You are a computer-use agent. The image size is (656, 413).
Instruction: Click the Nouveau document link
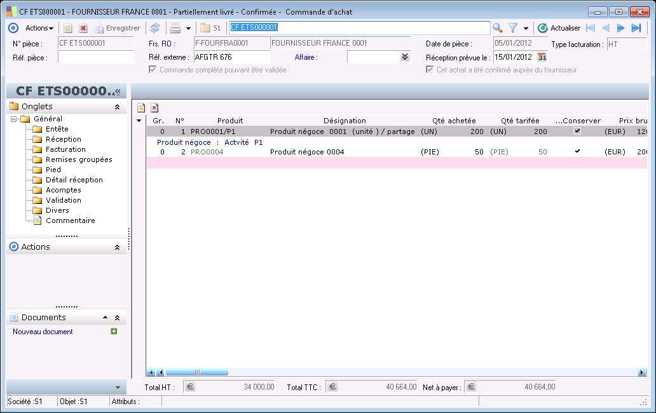pos(43,332)
